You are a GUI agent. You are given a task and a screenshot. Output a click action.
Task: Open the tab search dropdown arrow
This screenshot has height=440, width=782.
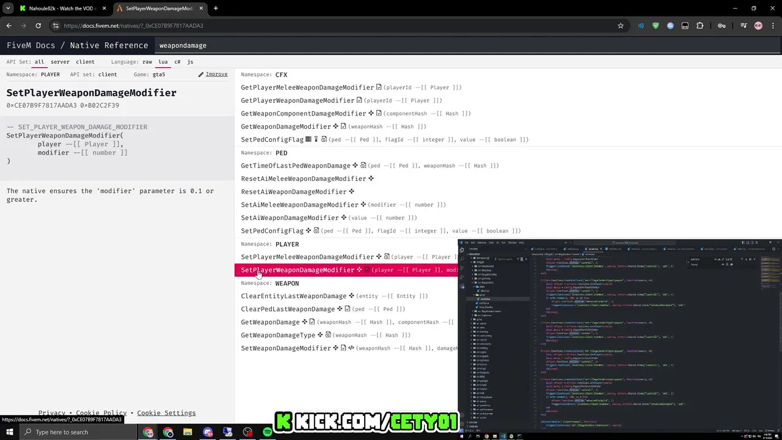click(x=8, y=9)
